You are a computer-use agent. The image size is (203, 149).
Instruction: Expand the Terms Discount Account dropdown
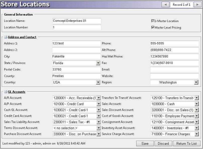click(99, 128)
